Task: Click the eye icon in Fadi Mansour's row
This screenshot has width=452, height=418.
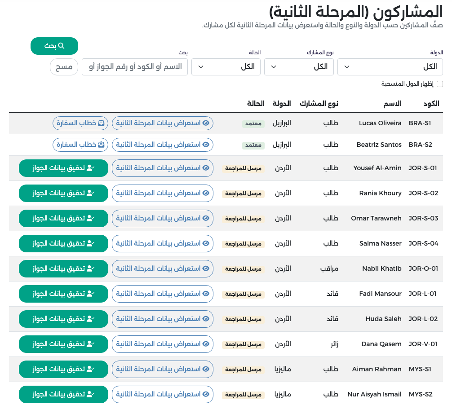Action: coord(206,294)
